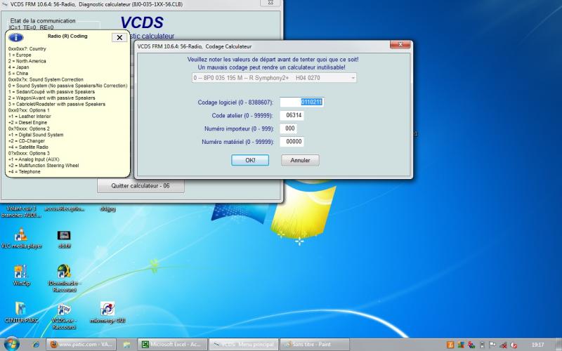The height and width of the screenshot is (351, 562).
Task: Click the Quitter calculateur - 06 button
Action: coord(140,186)
